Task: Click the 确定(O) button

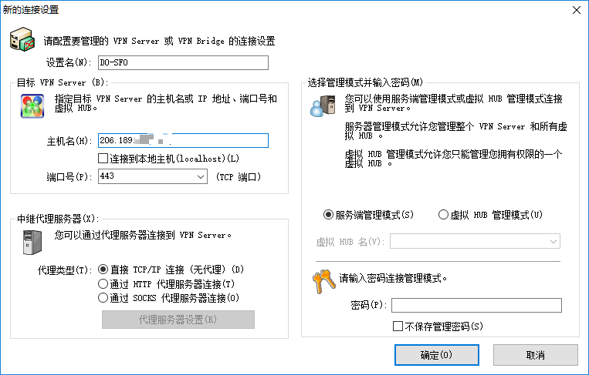Action: click(x=436, y=355)
